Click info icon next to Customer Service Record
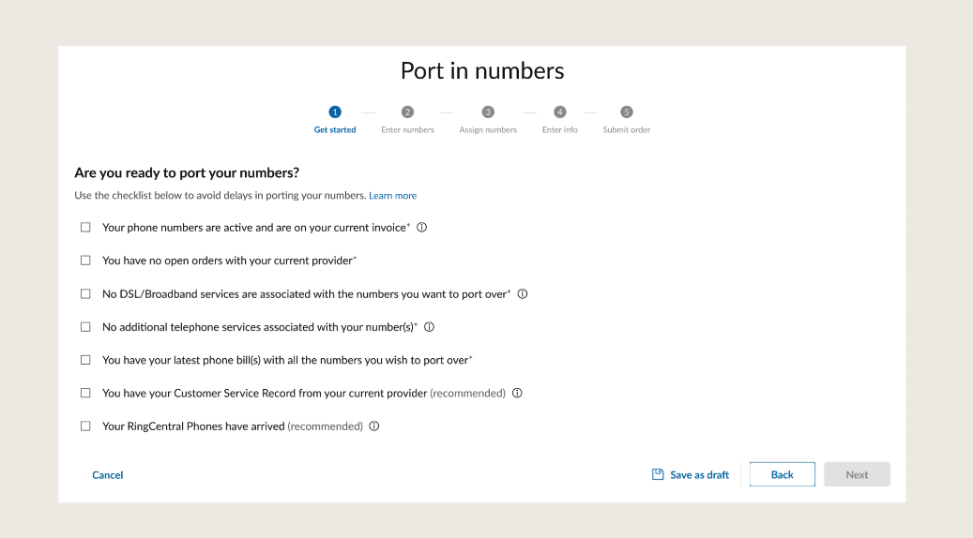 click(x=517, y=393)
